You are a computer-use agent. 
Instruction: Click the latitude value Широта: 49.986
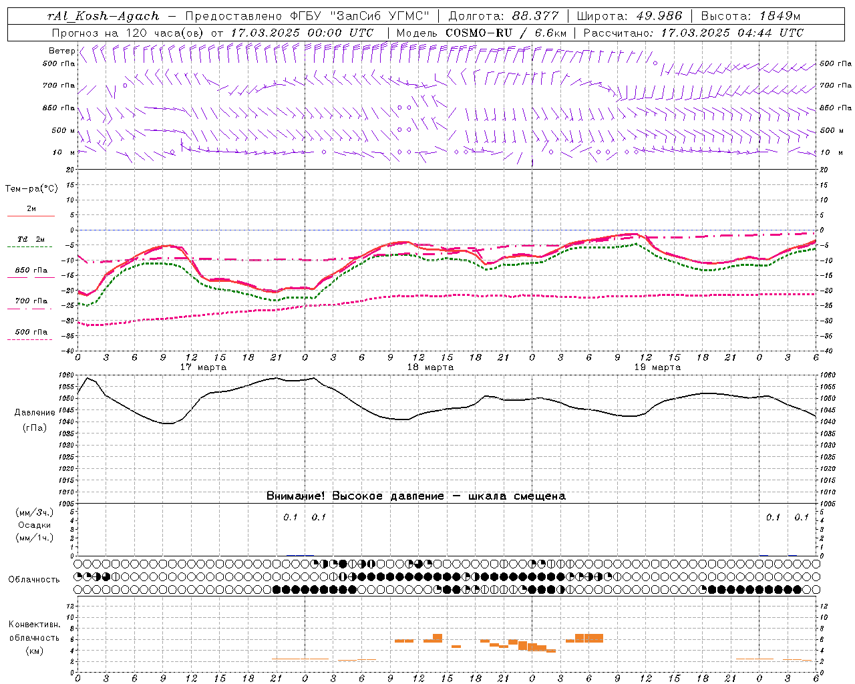tap(629, 16)
